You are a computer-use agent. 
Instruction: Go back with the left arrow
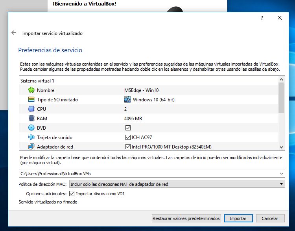coord(14,33)
